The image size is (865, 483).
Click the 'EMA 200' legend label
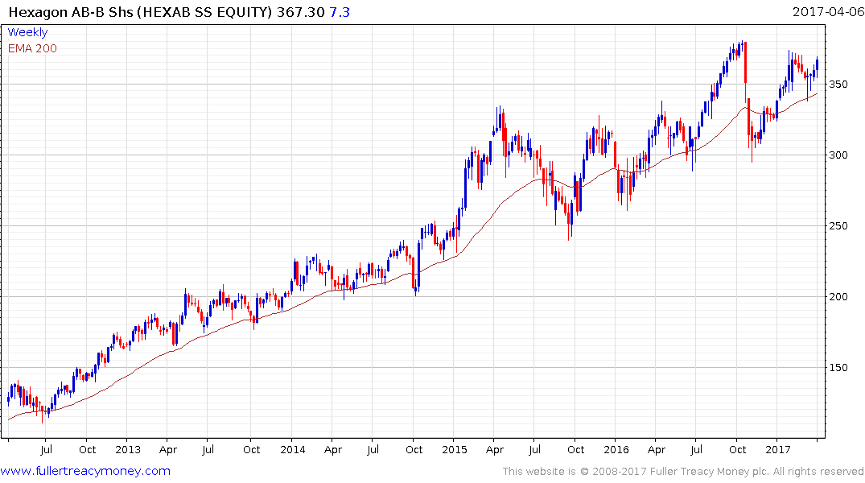coord(32,48)
